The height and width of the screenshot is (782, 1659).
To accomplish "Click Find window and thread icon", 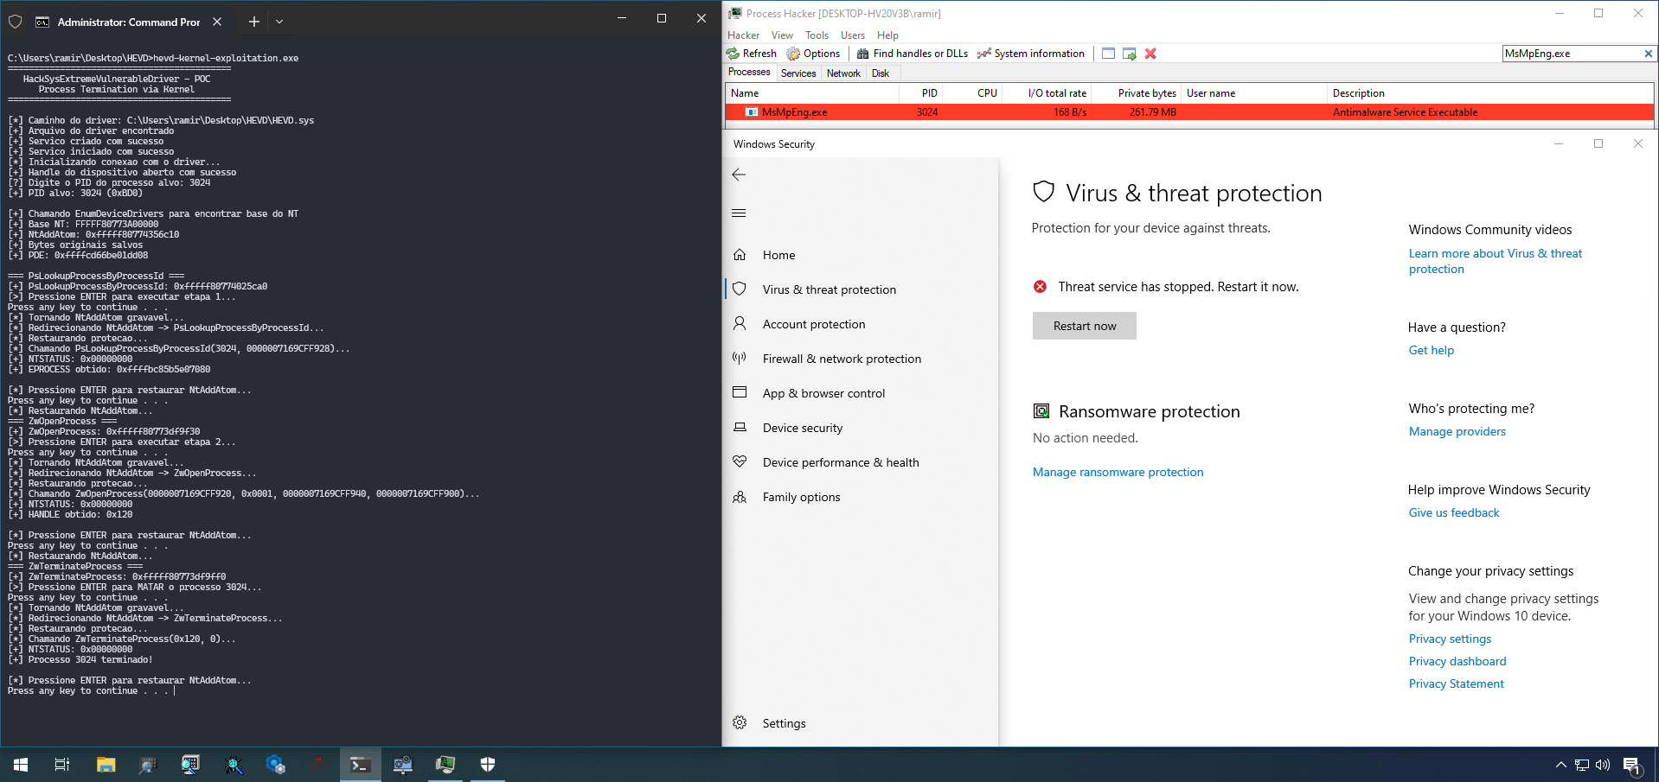I will 1130,54.
